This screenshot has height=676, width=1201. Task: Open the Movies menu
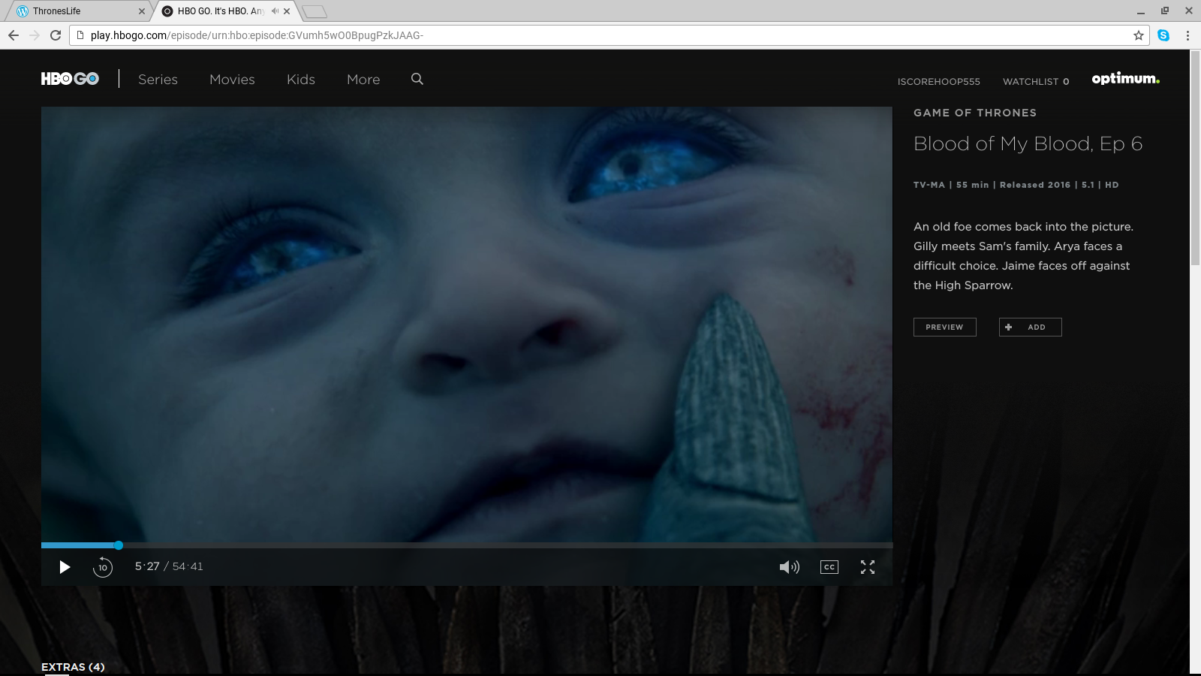click(232, 80)
